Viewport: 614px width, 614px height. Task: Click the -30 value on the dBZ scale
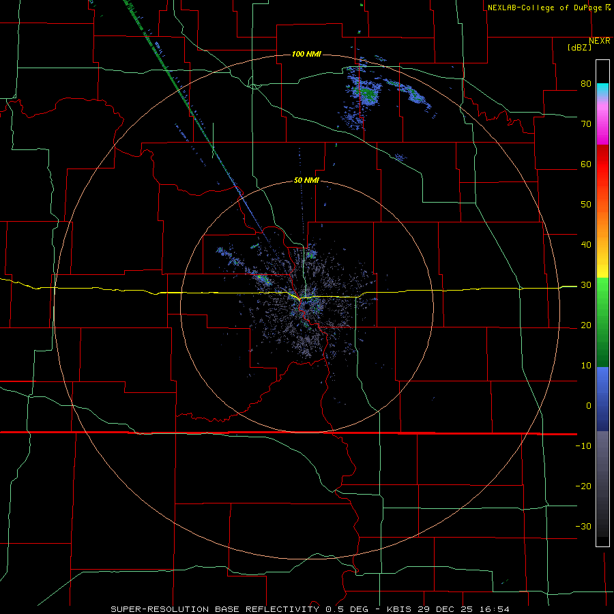[583, 527]
